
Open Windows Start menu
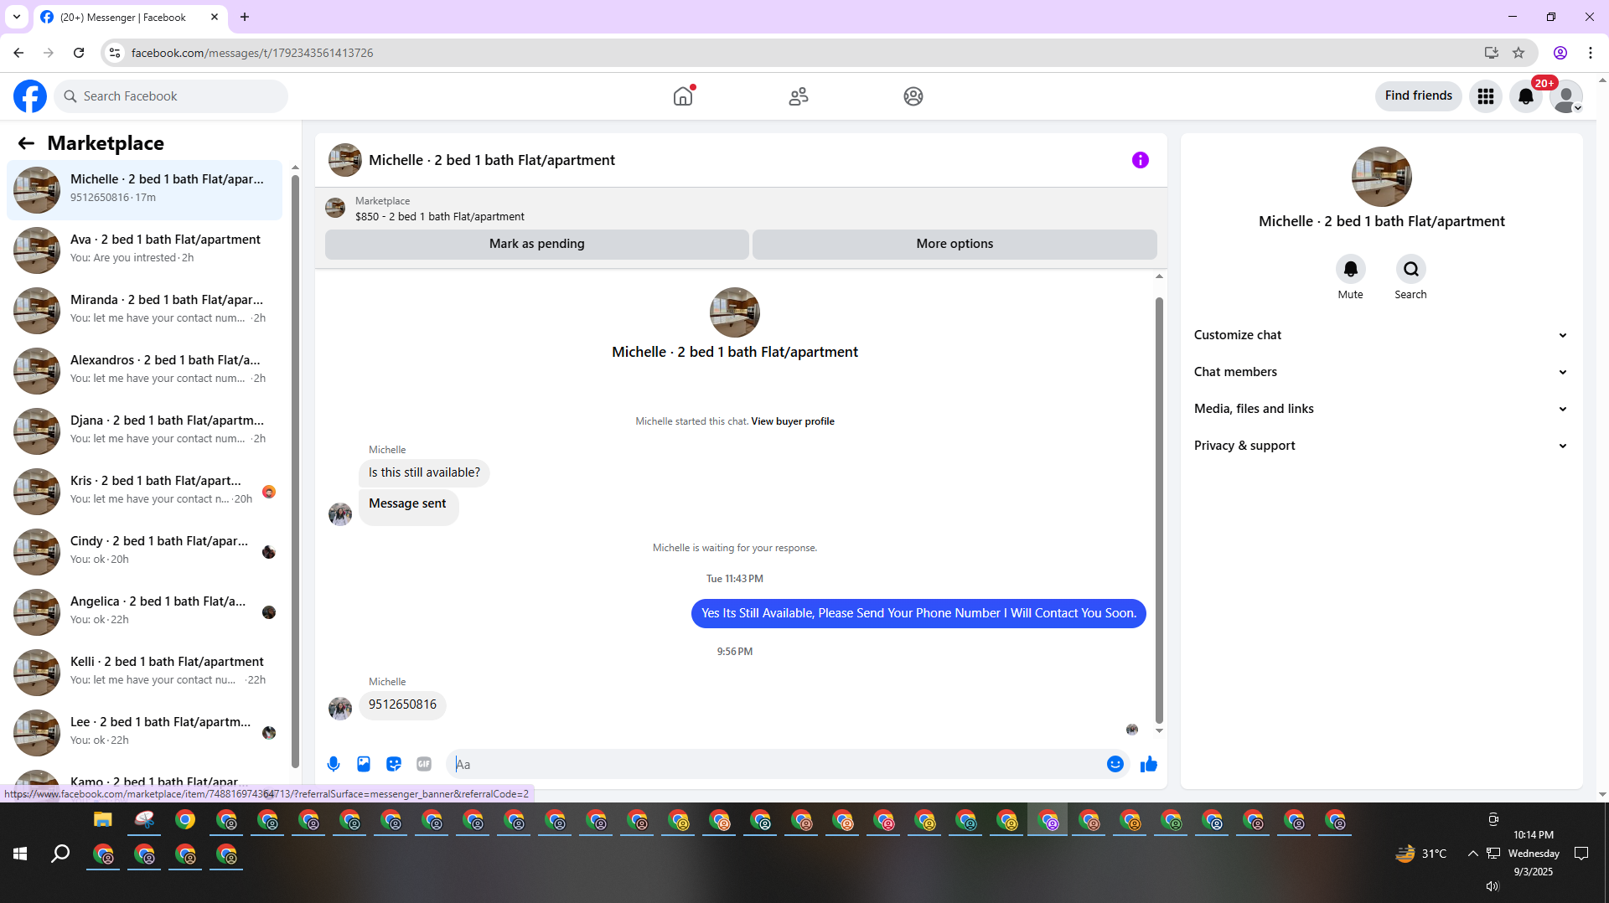(x=20, y=854)
